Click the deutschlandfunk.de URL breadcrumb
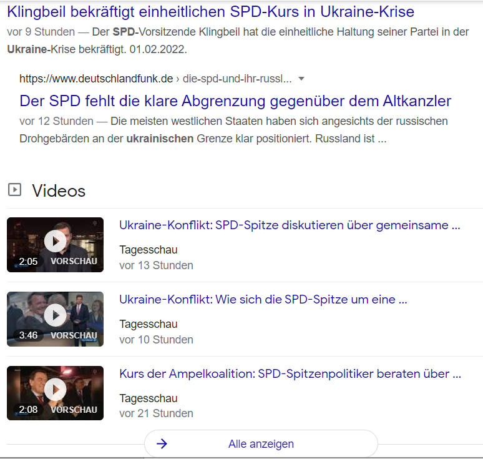483x459 pixels. click(155, 79)
